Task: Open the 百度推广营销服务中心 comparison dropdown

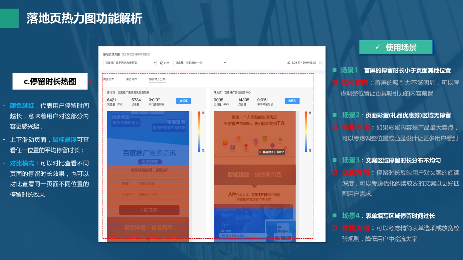Action: [200, 63]
